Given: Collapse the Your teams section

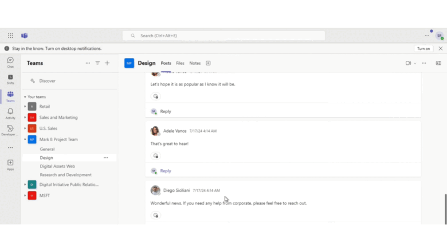Looking at the screenshot, I should 25,97.
